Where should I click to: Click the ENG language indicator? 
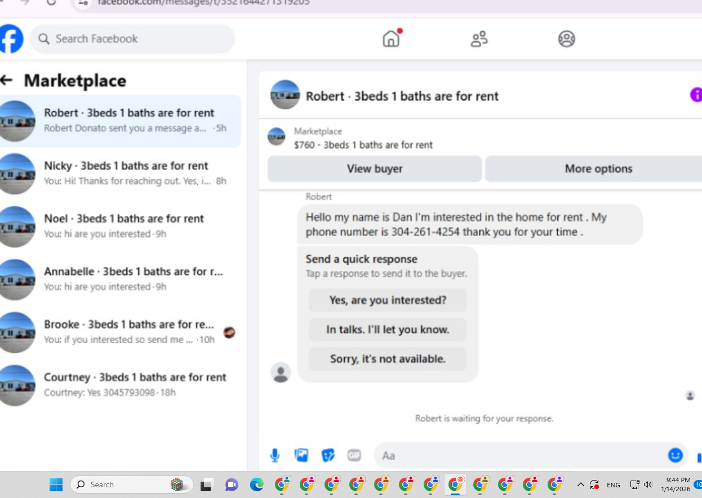click(x=613, y=485)
